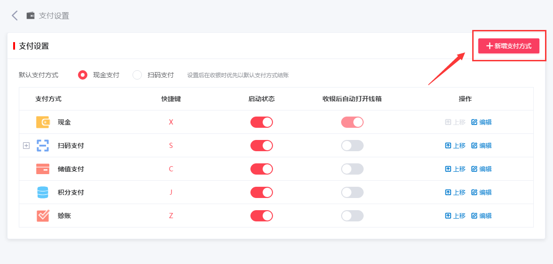Click the stored value card icon

43,169
